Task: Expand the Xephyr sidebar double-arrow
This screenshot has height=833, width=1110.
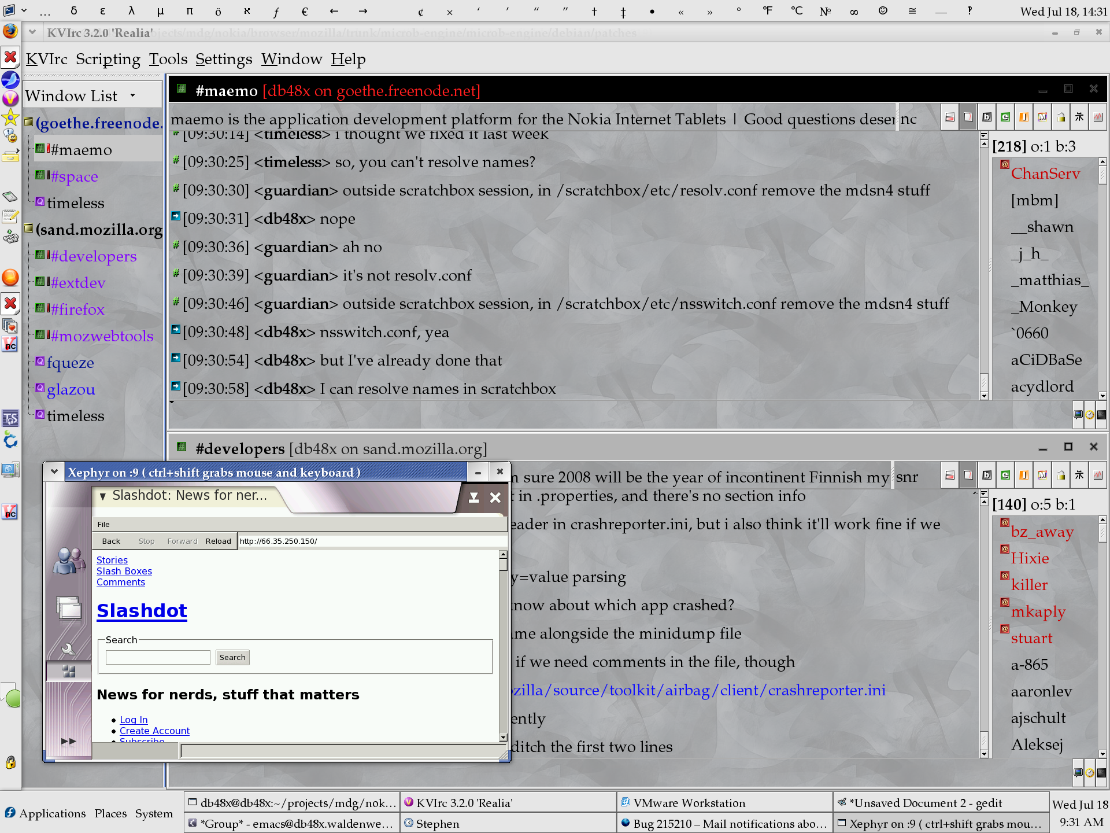Action: (x=69, y=741)
